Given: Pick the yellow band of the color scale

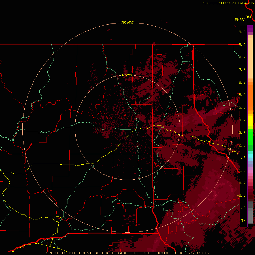Looking at the screenshot, I should (250, 121).
